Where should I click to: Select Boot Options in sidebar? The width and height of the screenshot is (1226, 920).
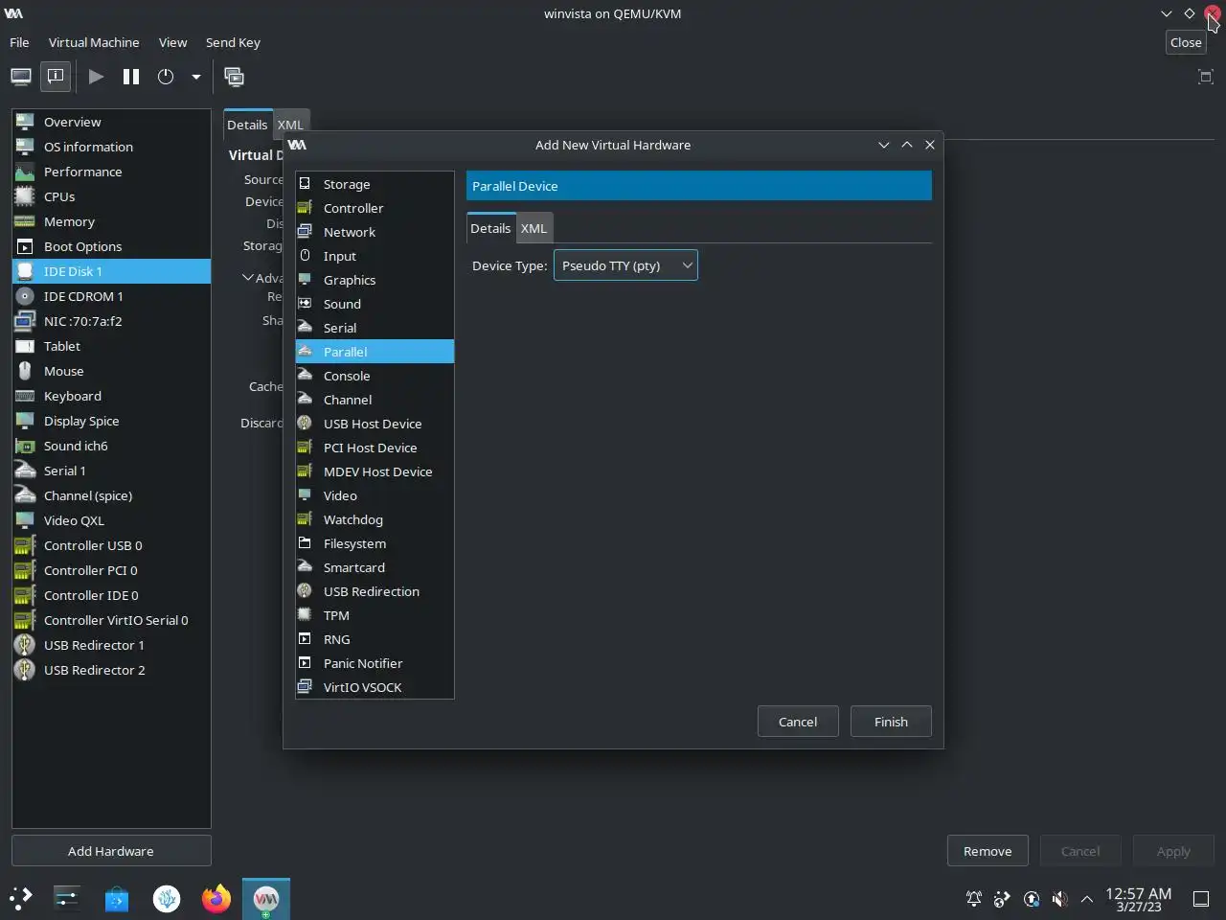click(x=111, y=246)
